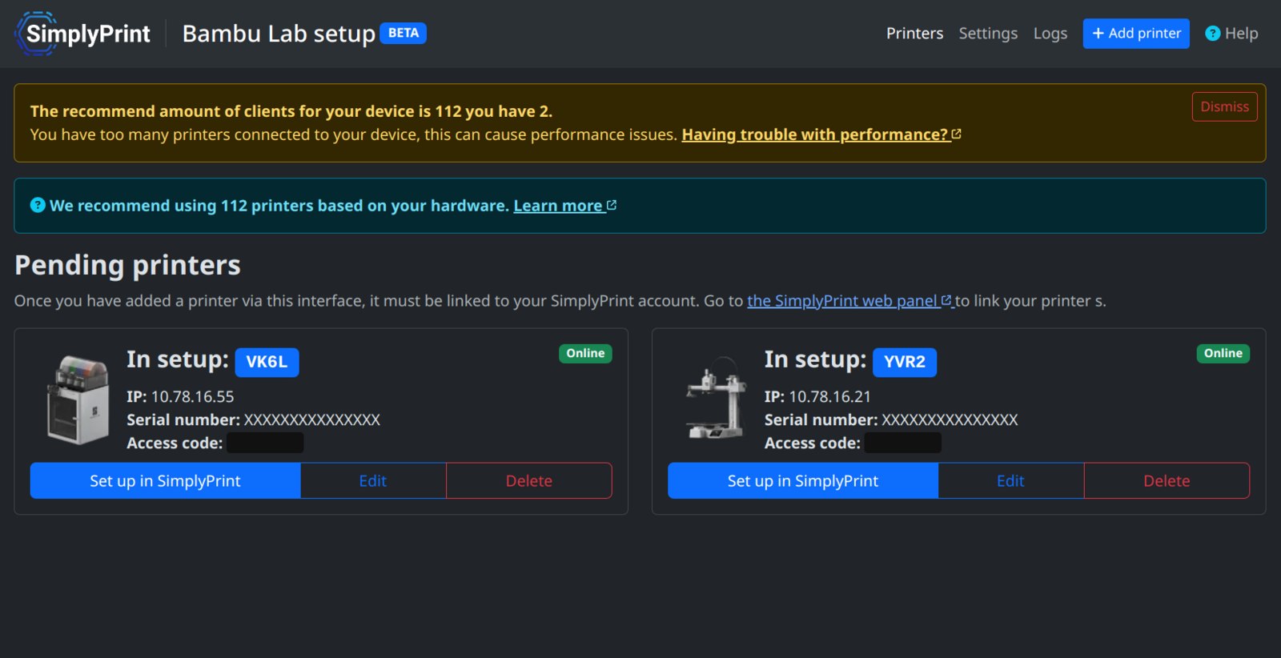Open the Logs nav item
The height and width of the screenshot is (658, 1281).
coord(1050,34)
